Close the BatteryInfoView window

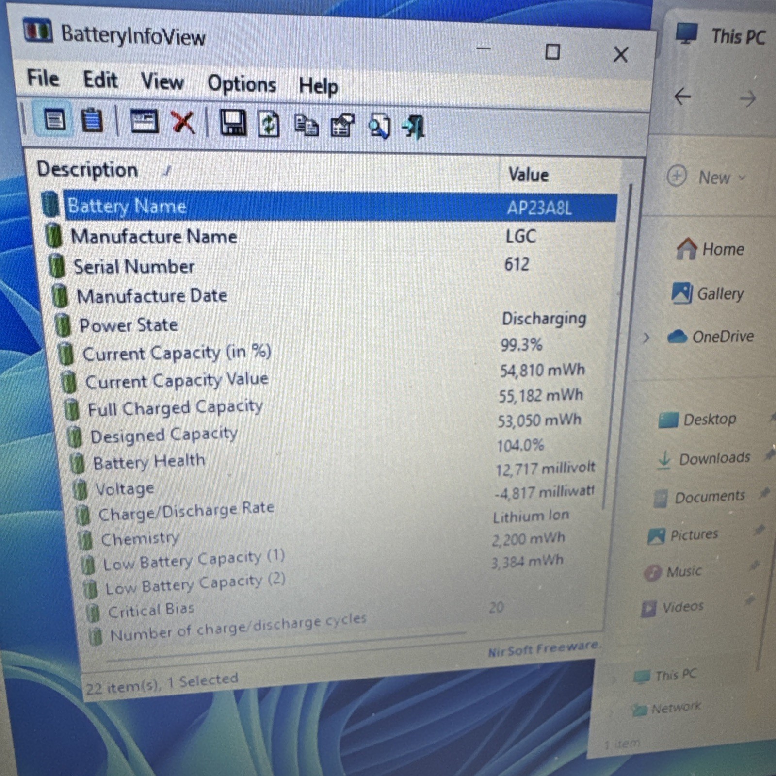(x=621, y=54)
